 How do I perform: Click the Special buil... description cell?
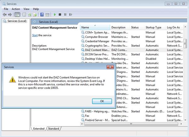pyautogui.click(x=119, y=120)
